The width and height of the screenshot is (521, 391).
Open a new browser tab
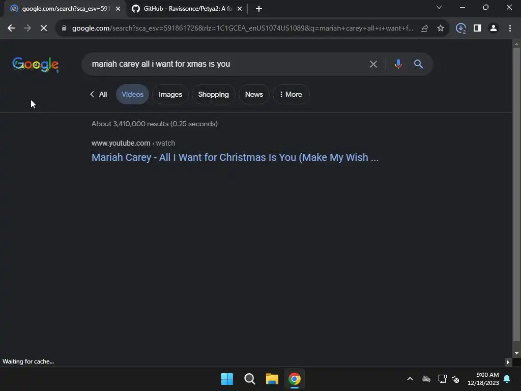click(x=259, y=9)
